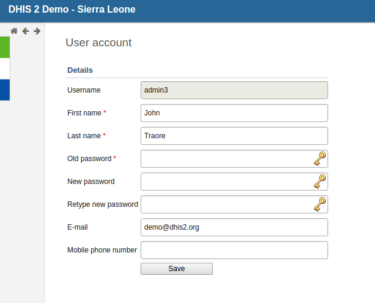Click the User account page heading

(99, 43)
